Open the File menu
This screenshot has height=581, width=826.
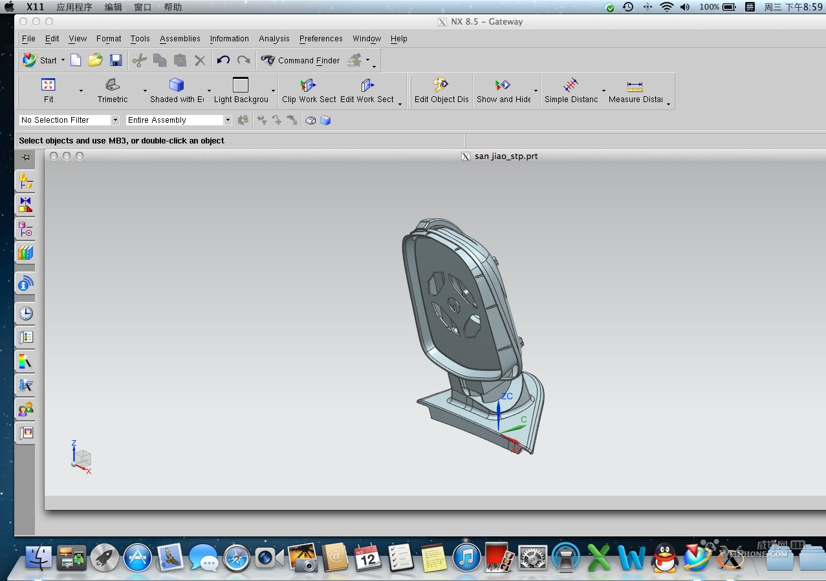[x=28, y=39]
